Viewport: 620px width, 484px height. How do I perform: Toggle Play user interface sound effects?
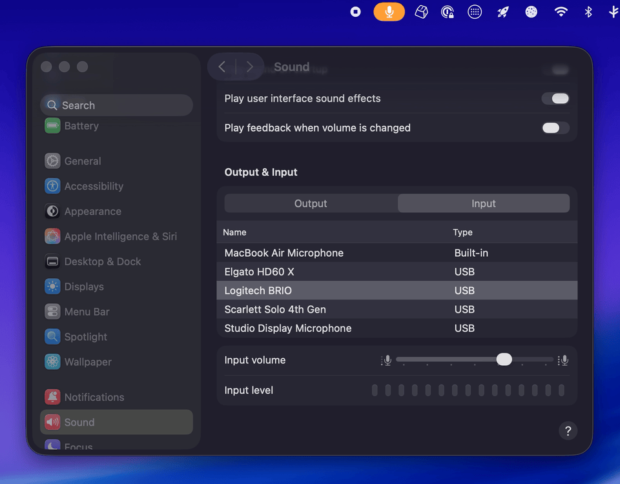coord(555,99)
